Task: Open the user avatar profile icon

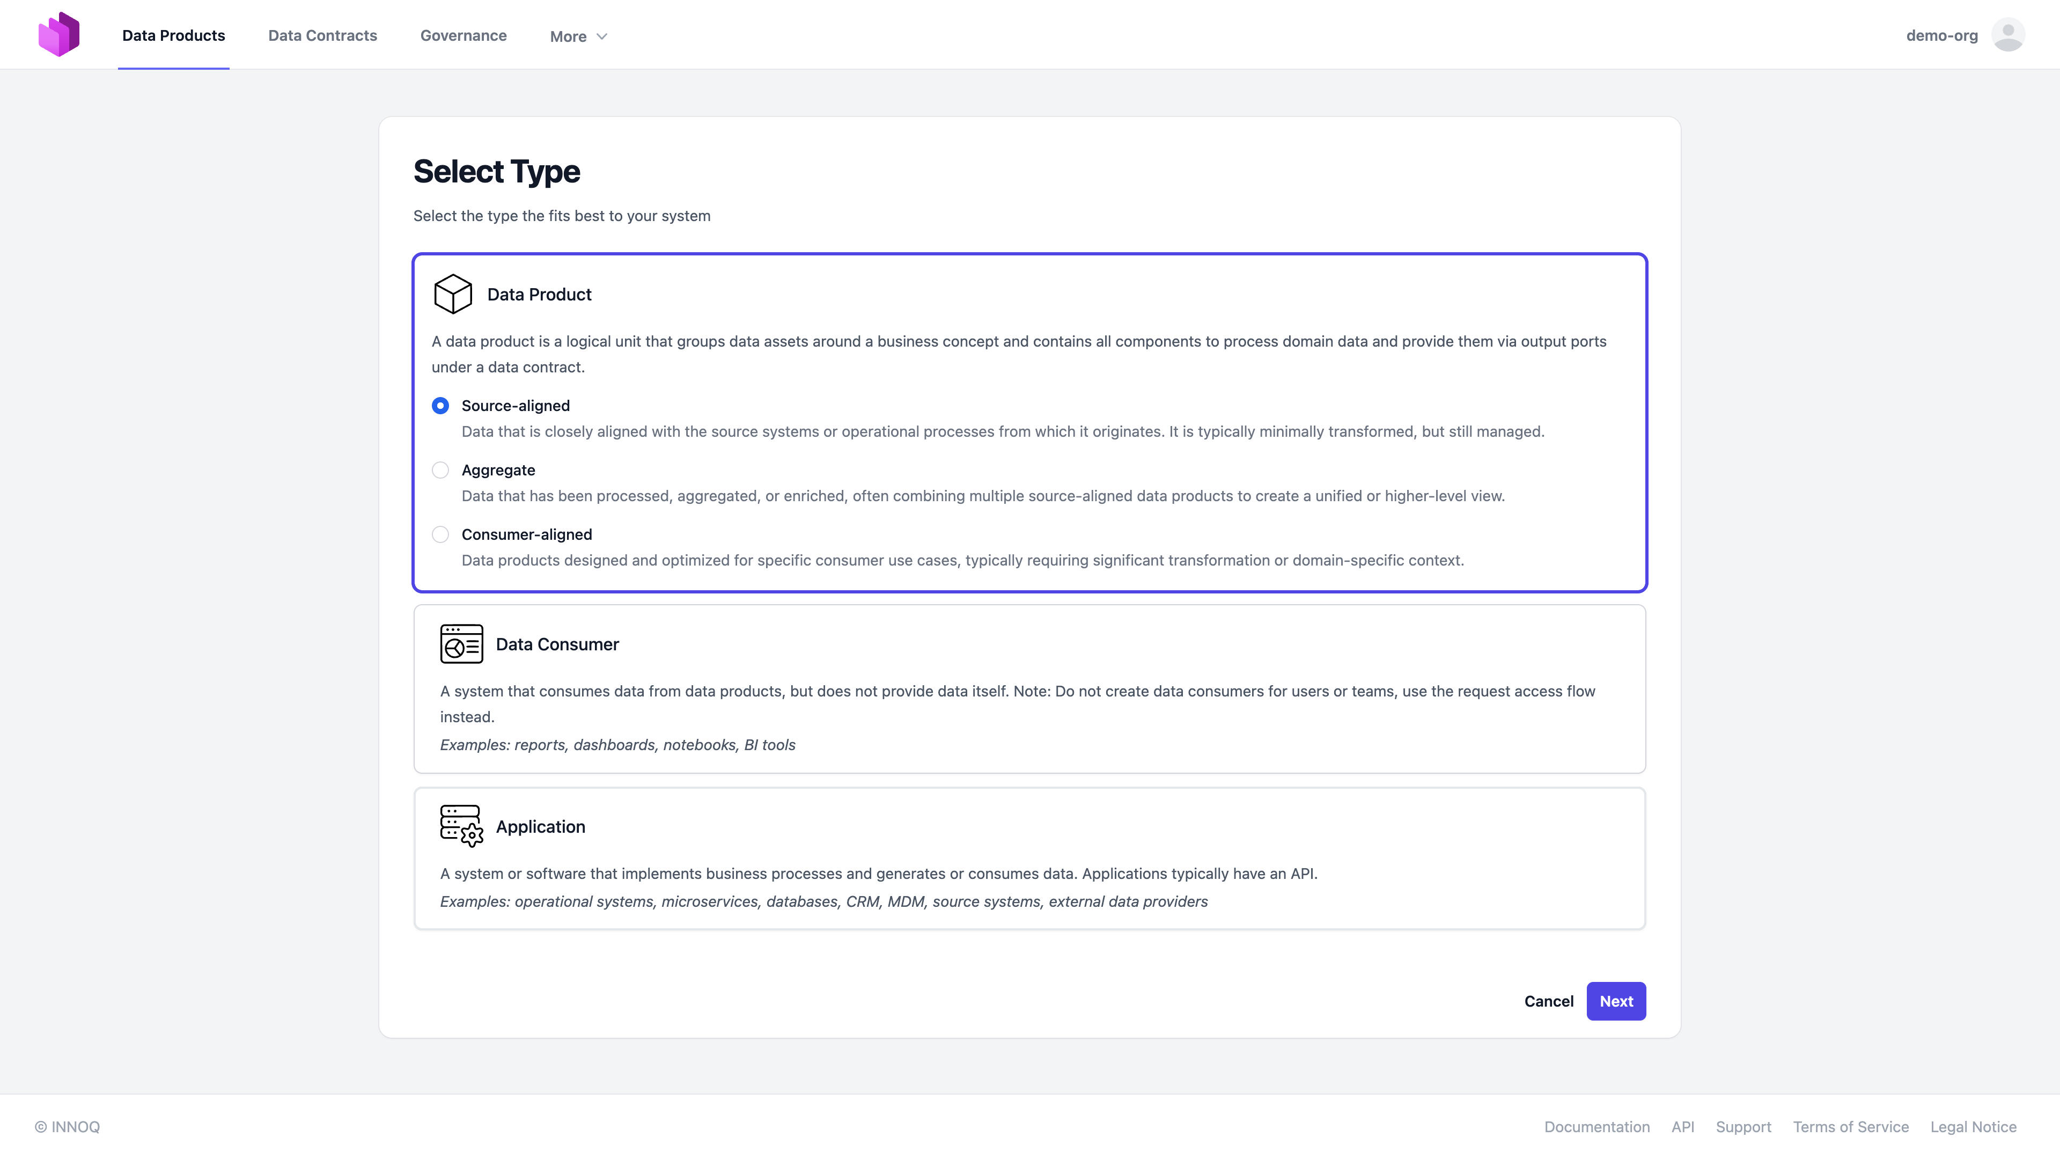Action: click(x=2007, y=35)
